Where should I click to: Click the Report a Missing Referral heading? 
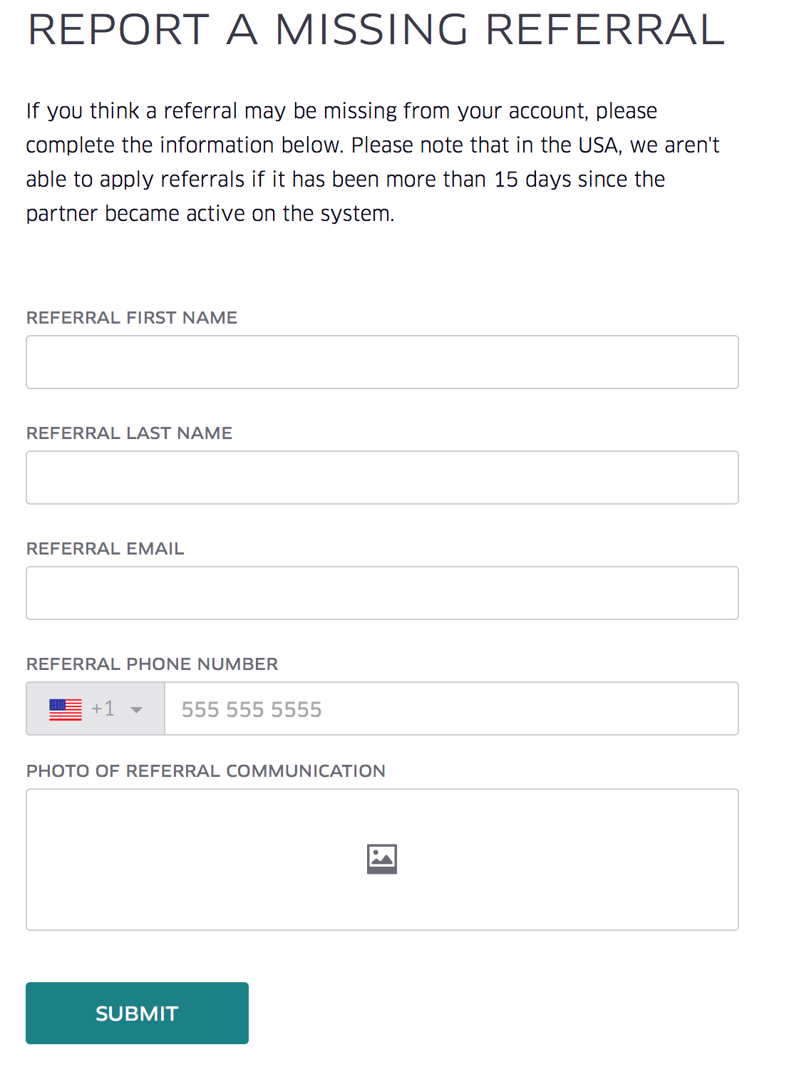[x=376, y=30]
